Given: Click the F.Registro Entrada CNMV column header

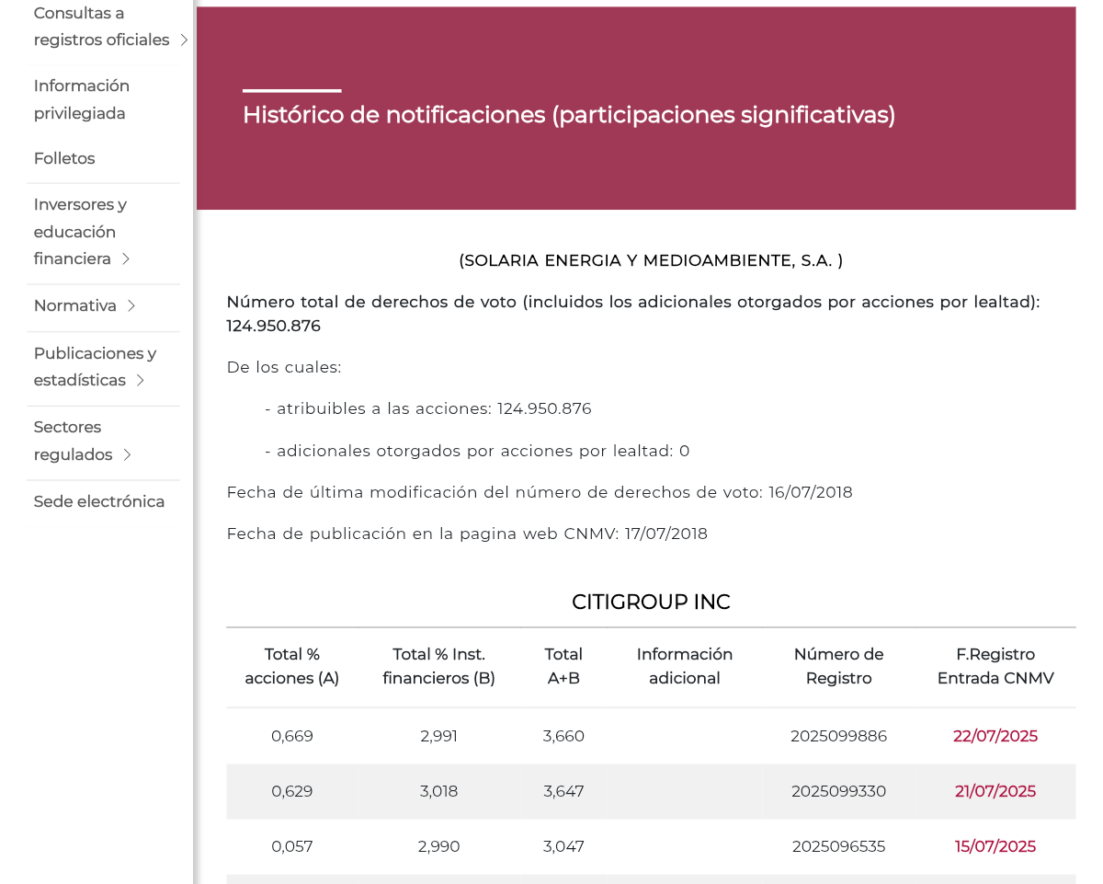Looking at the screenshot, I should (995, 666).
